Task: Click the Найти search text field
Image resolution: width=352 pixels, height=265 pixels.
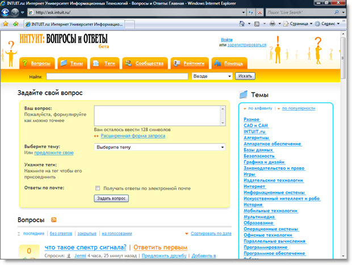Action: 117,76
